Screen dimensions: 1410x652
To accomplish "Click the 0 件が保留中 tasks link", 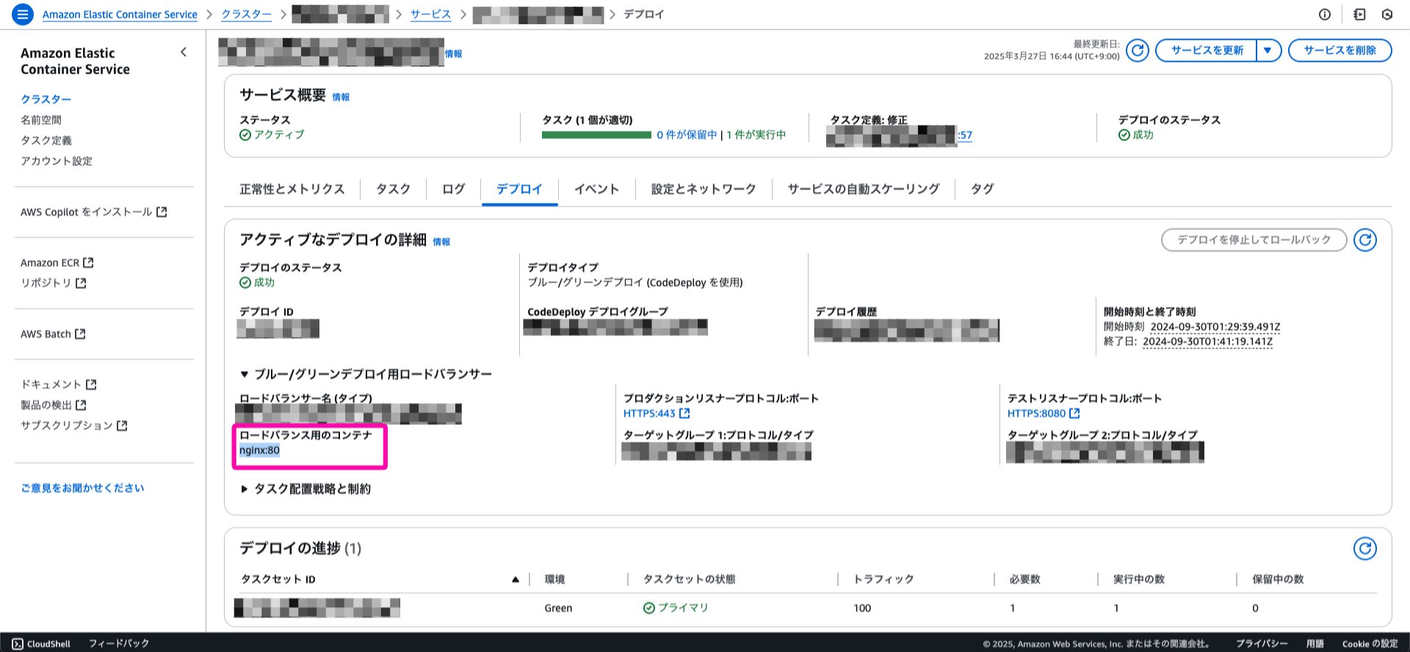I will point(687,135).
